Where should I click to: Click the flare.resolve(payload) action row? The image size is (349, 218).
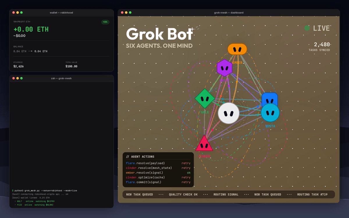pos(158,163)
